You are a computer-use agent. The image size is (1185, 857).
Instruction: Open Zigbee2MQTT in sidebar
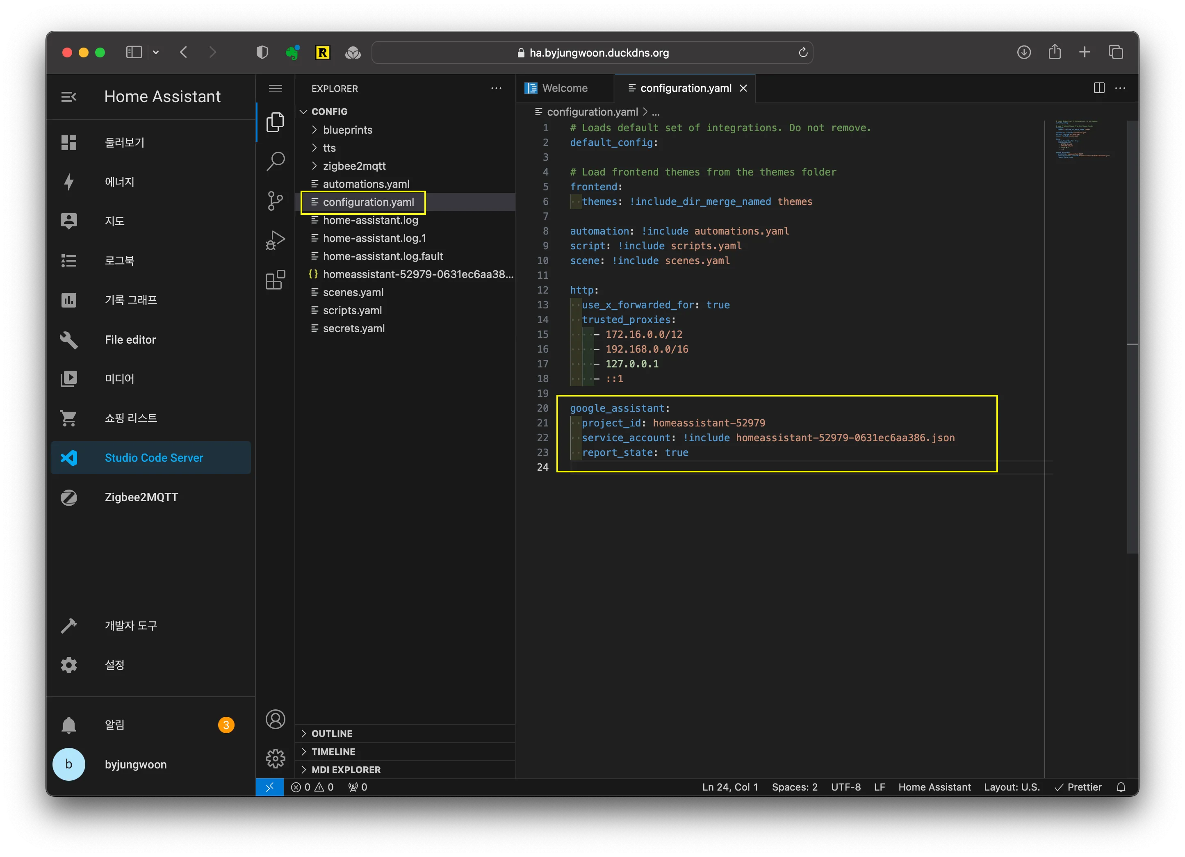(150, 497)
